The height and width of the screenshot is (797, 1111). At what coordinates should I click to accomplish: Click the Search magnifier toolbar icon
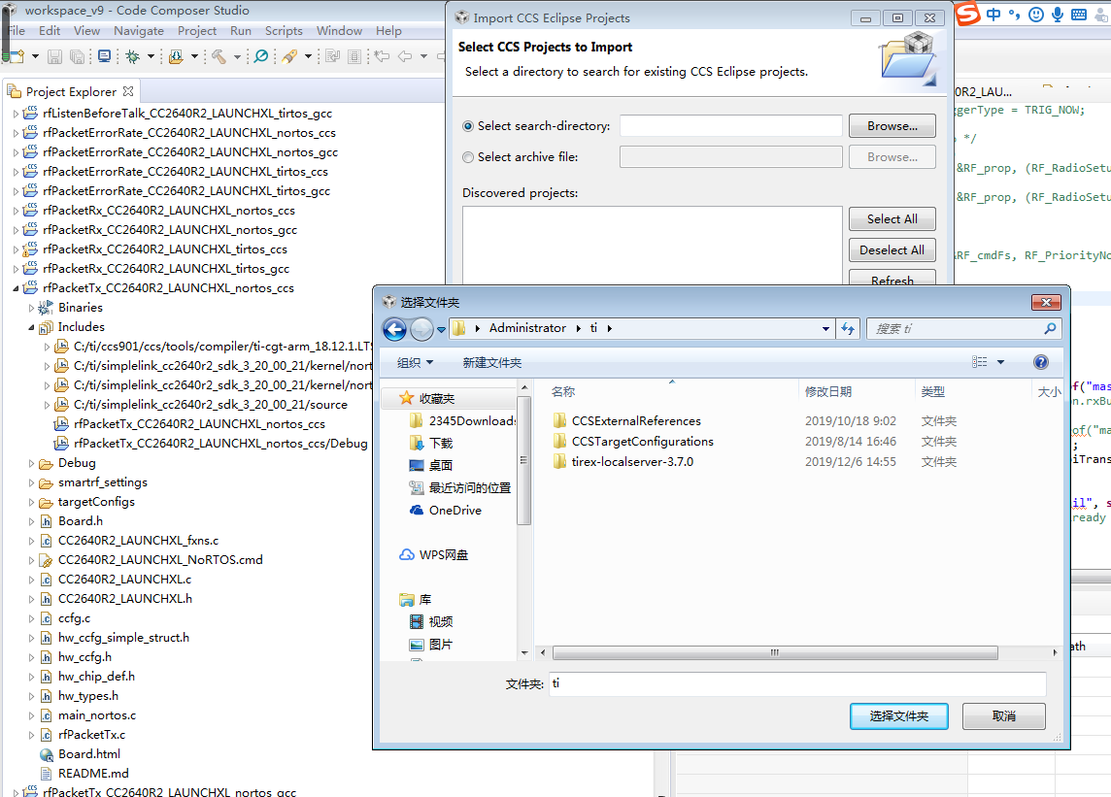261,56
